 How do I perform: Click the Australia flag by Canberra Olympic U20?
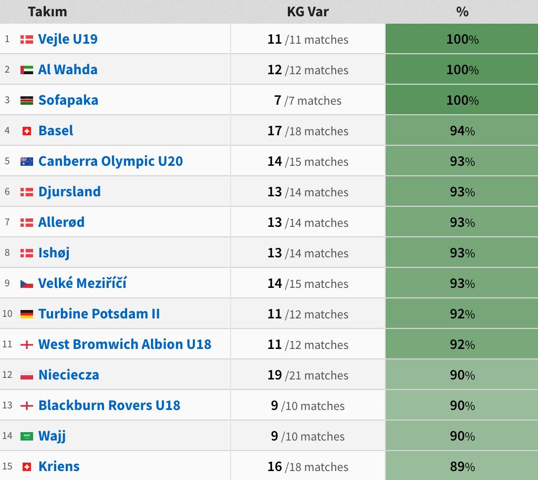[27, 162]
